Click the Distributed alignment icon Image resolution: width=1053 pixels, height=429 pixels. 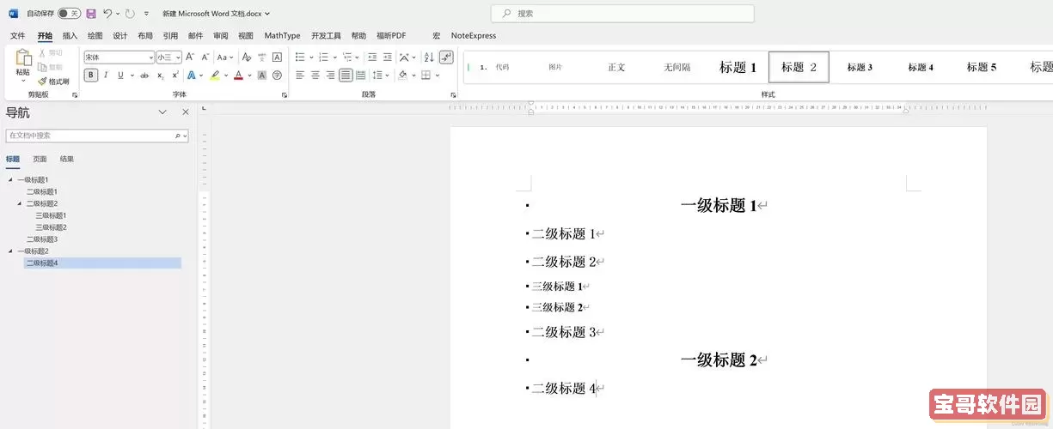(360, 76)
